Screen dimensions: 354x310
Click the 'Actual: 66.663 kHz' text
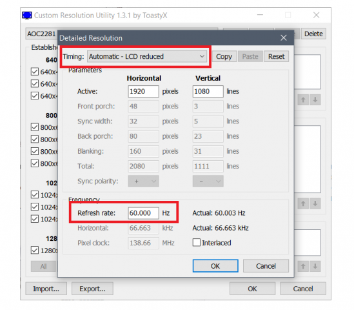221,228
